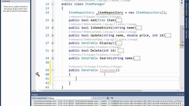Click line number 14 in margin
Screen dimensions: 189x106
[x=47, y=13]
